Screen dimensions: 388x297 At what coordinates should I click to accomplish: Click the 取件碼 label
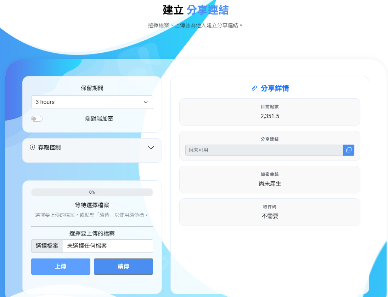[270, 206]
